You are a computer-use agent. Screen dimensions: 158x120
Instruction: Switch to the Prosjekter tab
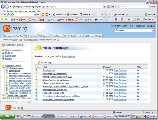31,36
